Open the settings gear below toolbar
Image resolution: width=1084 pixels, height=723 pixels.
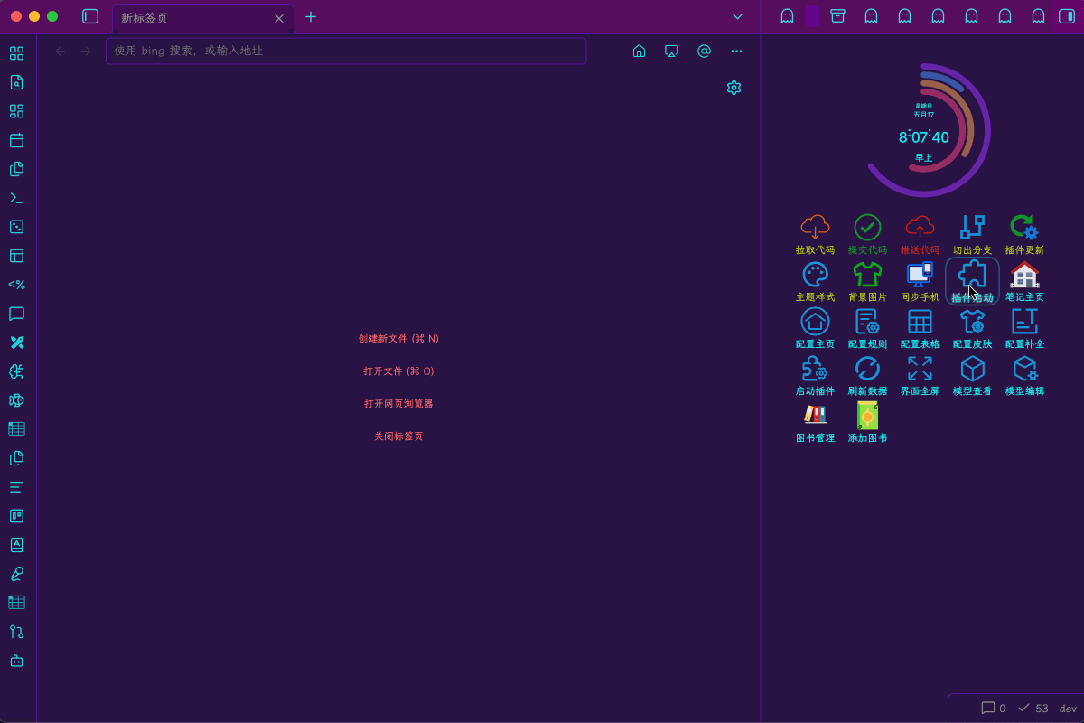point(734,88)
